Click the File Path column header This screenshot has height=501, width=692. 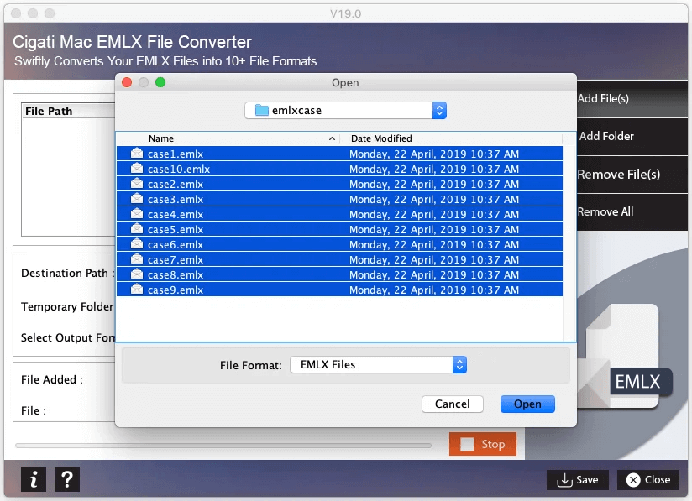point(68,111)
